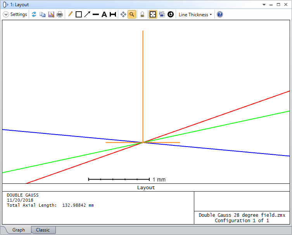This screenshot has height=235, width=292.
Task: Print the layout window
Action: coord(60,14)
